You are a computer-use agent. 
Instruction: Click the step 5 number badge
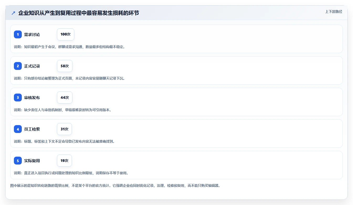coord(18,161)
